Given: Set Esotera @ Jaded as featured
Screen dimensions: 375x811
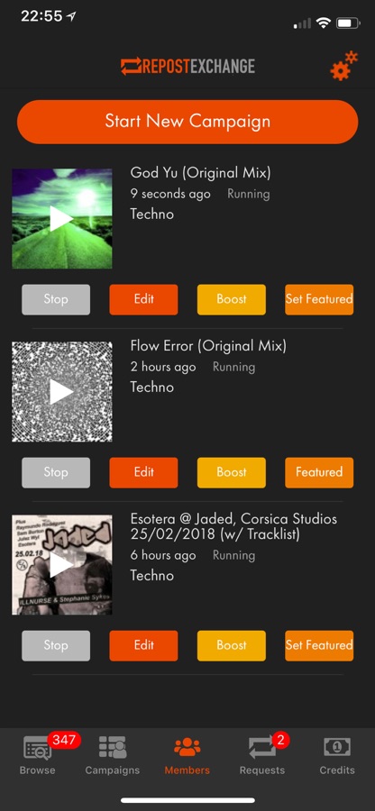Looking at the screenshot, I should 319,645.
